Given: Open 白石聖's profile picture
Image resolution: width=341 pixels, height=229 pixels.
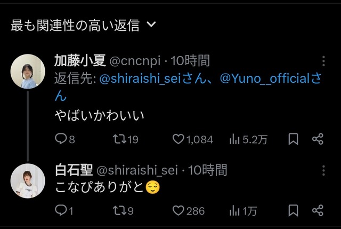Looking at the screenshot, I should (x=28, y=180).
